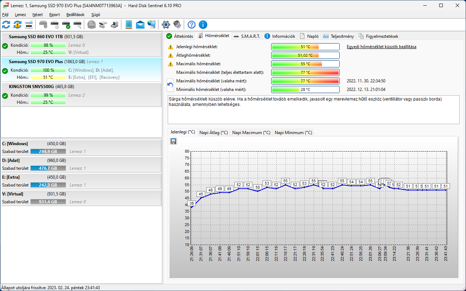Click the blue undo arrow beside Maximális hőmérséklet
Image resolution: width=466 pixels, height=291 pixels.
point(170,85)
